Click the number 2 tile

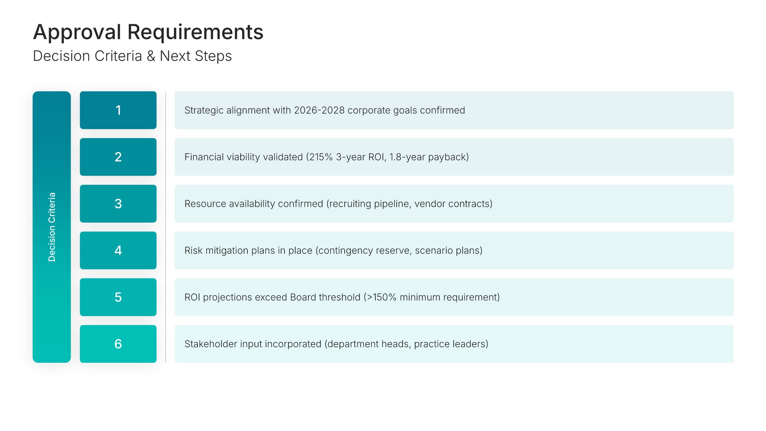[x=118, y=157]
